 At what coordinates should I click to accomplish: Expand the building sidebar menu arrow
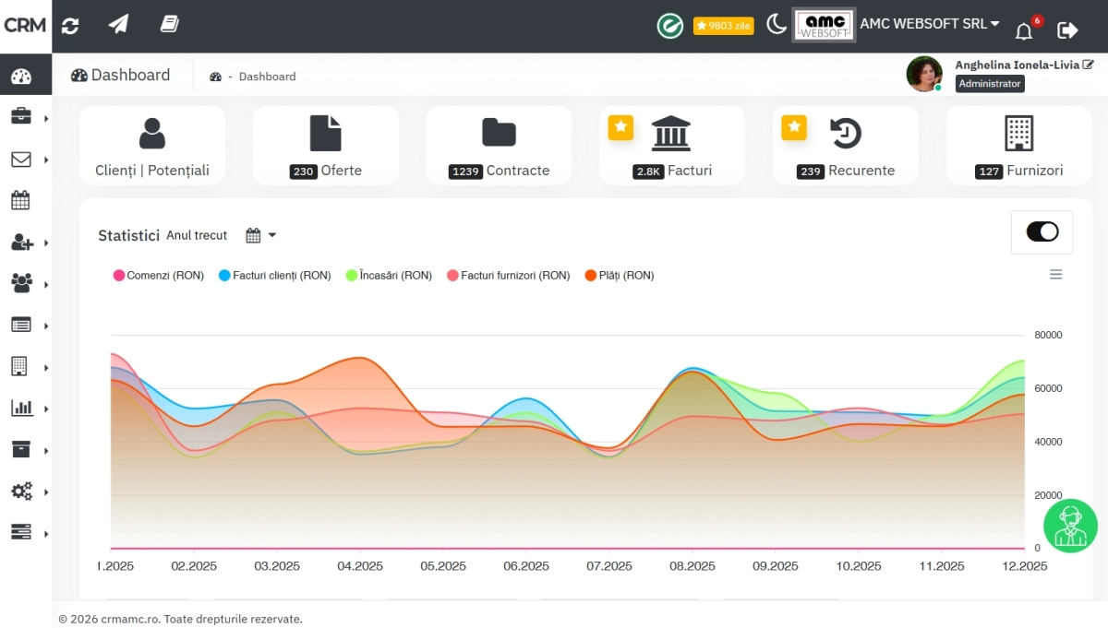45,367
